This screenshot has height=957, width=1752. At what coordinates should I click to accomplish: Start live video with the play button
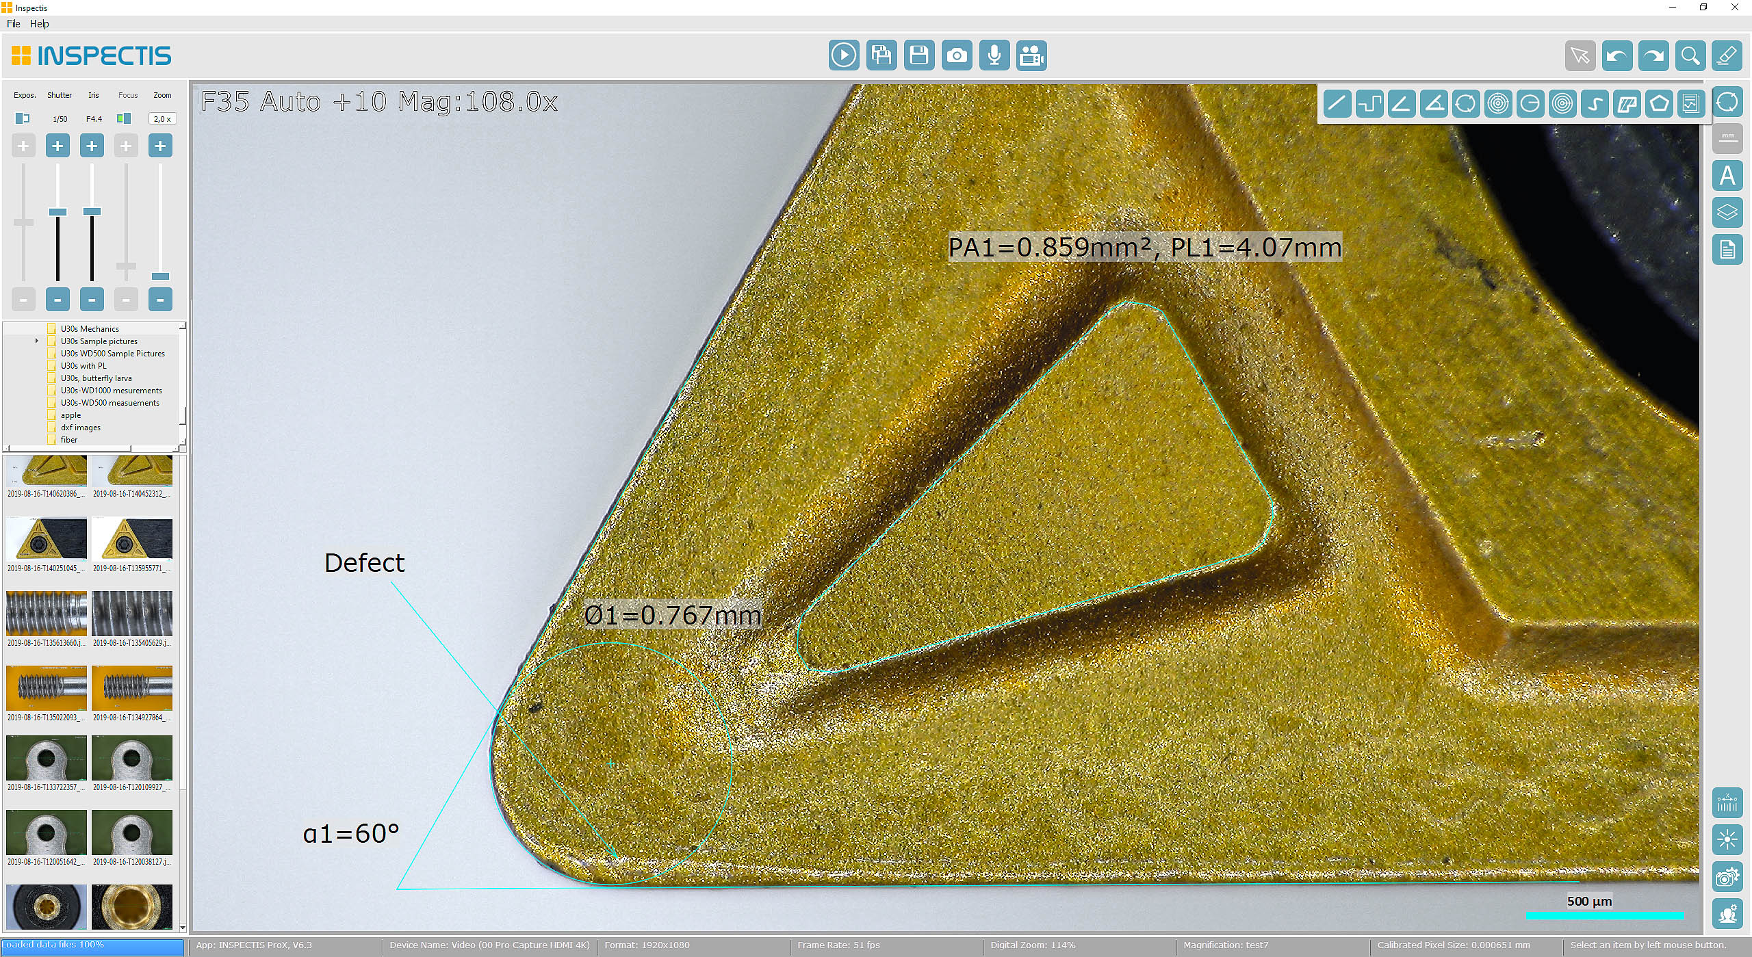(x=844, y=55)
